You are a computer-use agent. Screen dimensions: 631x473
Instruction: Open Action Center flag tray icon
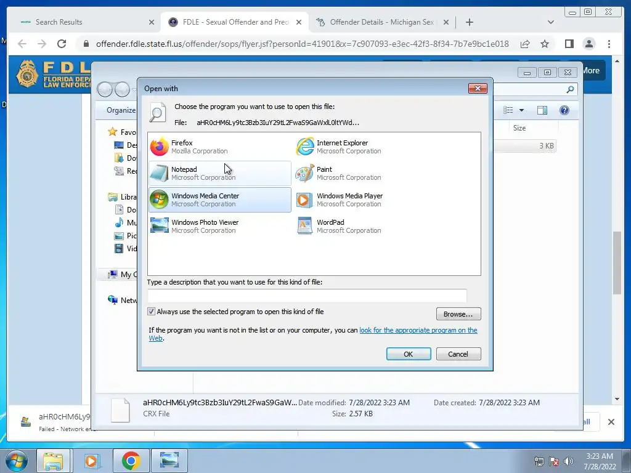(554, 461)
